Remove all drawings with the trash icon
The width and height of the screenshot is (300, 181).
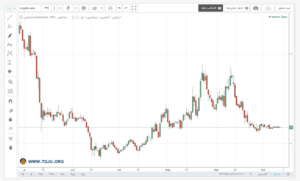[11, 148]
